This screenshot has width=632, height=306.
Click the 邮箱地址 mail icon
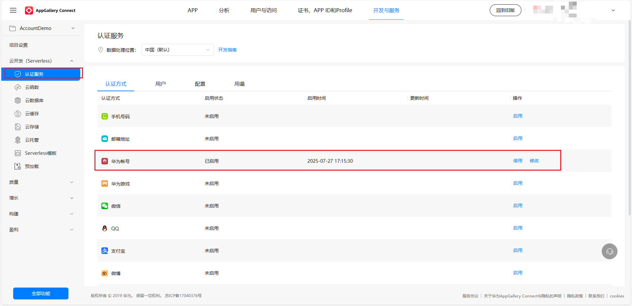[105, 139]
